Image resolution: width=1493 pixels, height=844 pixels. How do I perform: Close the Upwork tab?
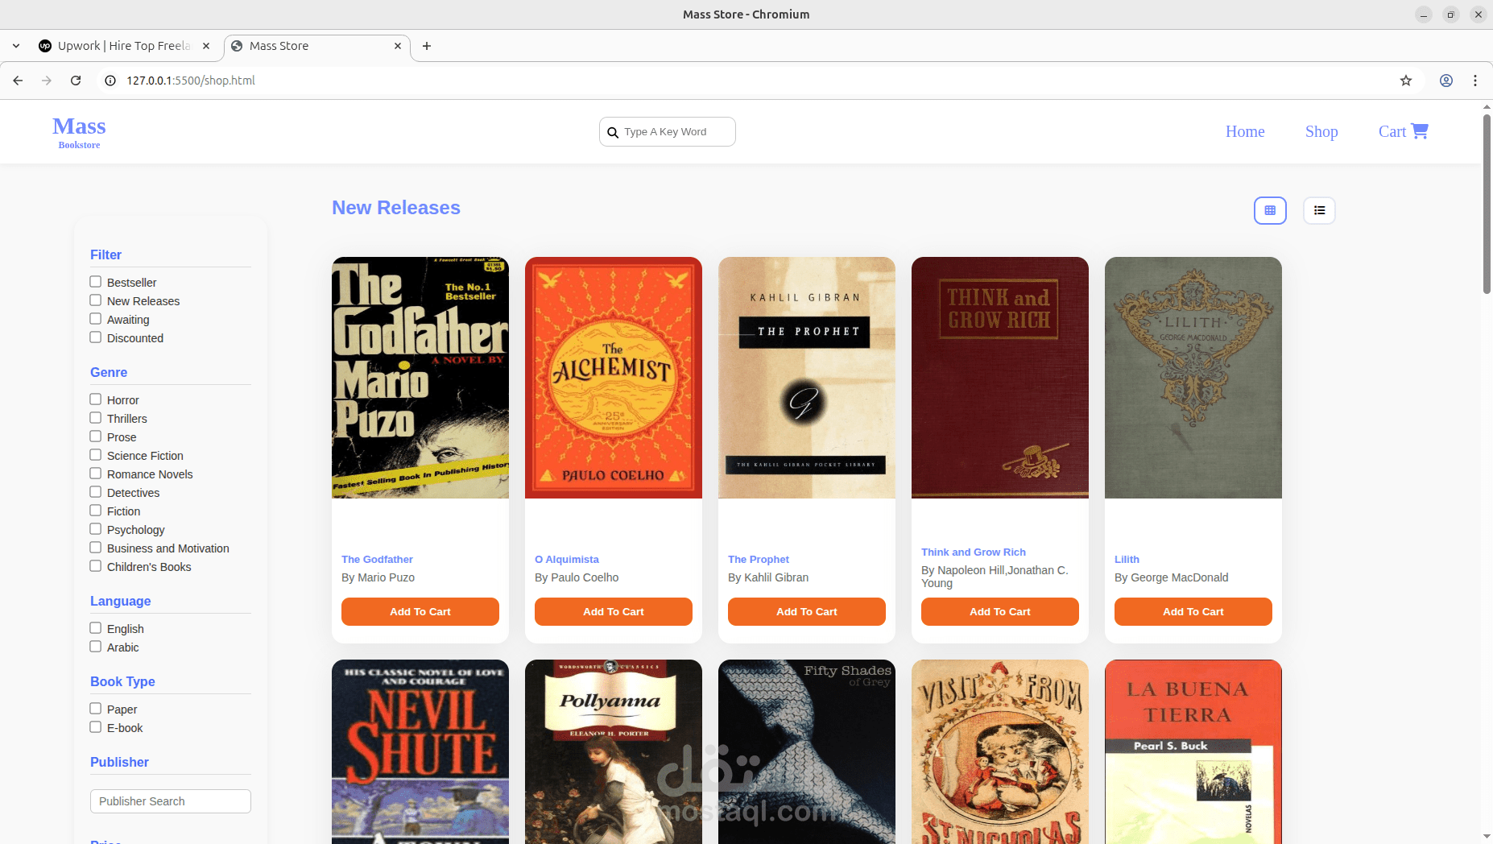206,46
